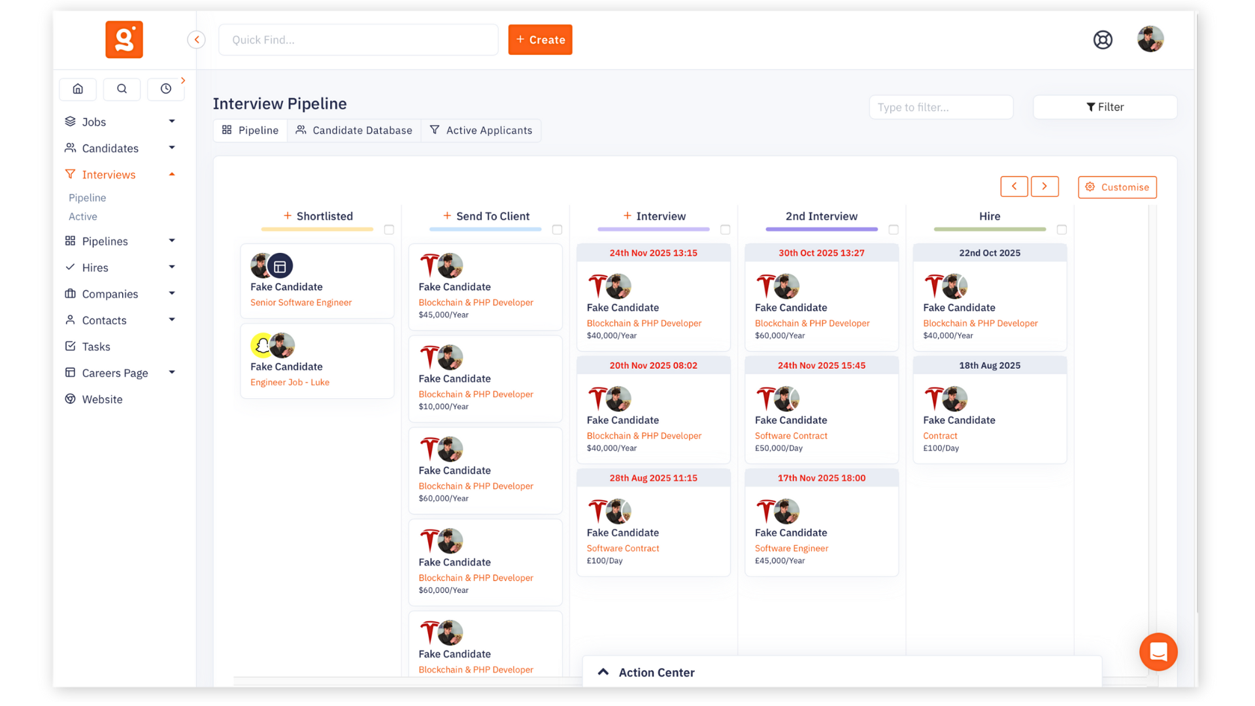Check the 2nd Interview column checkbox
This screenshot has height=706, width=1255.
(894, 229)
